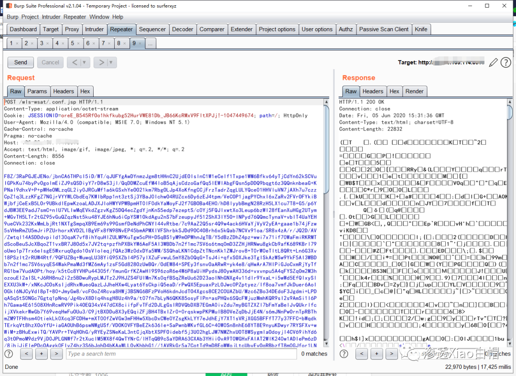The width and height of the screenshot is (516, 376).
Task: Click the 'Pragma: no-cache' header line
Action: [28, 136]
